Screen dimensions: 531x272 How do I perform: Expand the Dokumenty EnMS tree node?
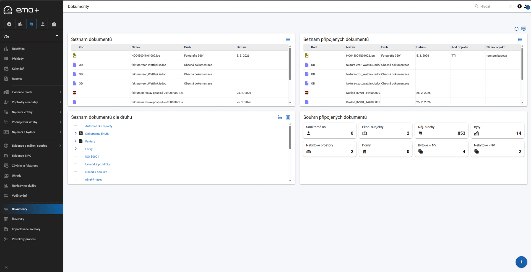click(x=76, y=133)
